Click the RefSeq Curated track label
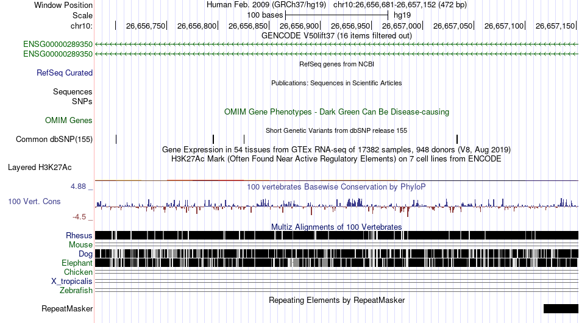The height and width of the screenshot is (323, 579). click(65, 73)
